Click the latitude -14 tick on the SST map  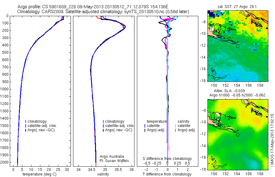(203, 57)
